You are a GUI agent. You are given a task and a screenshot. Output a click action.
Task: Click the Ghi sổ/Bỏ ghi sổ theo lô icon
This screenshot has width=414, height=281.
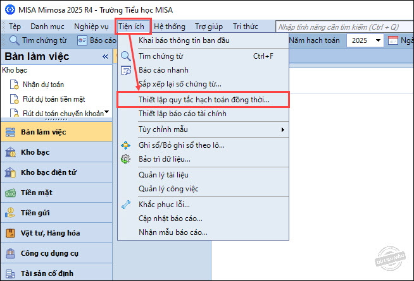(126, 145)
